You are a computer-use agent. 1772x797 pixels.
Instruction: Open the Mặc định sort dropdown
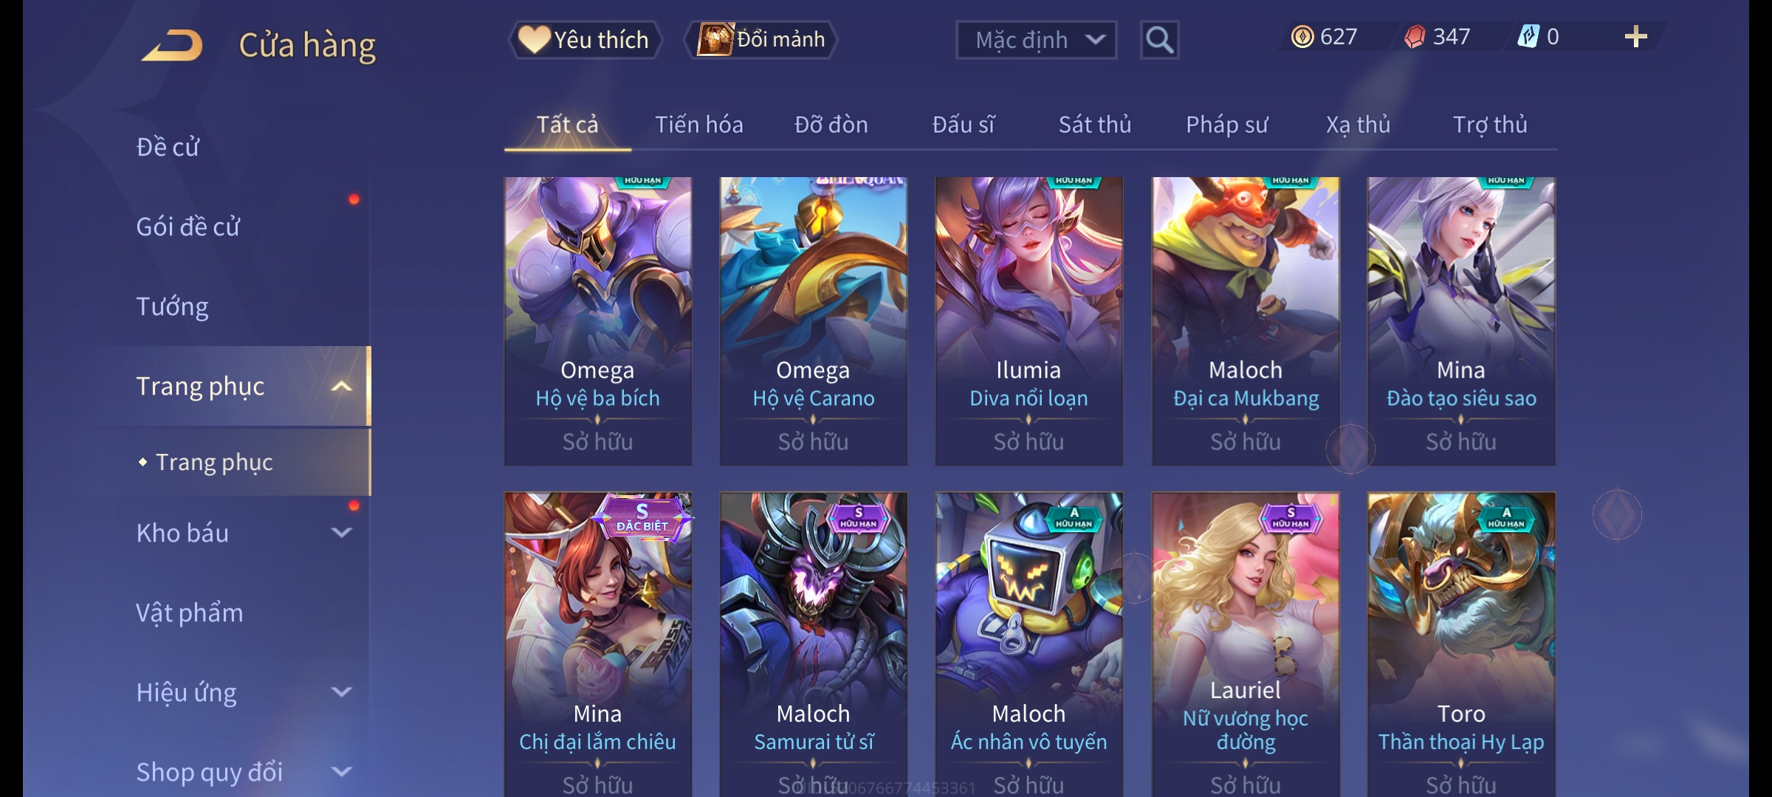pos(1036,40)
